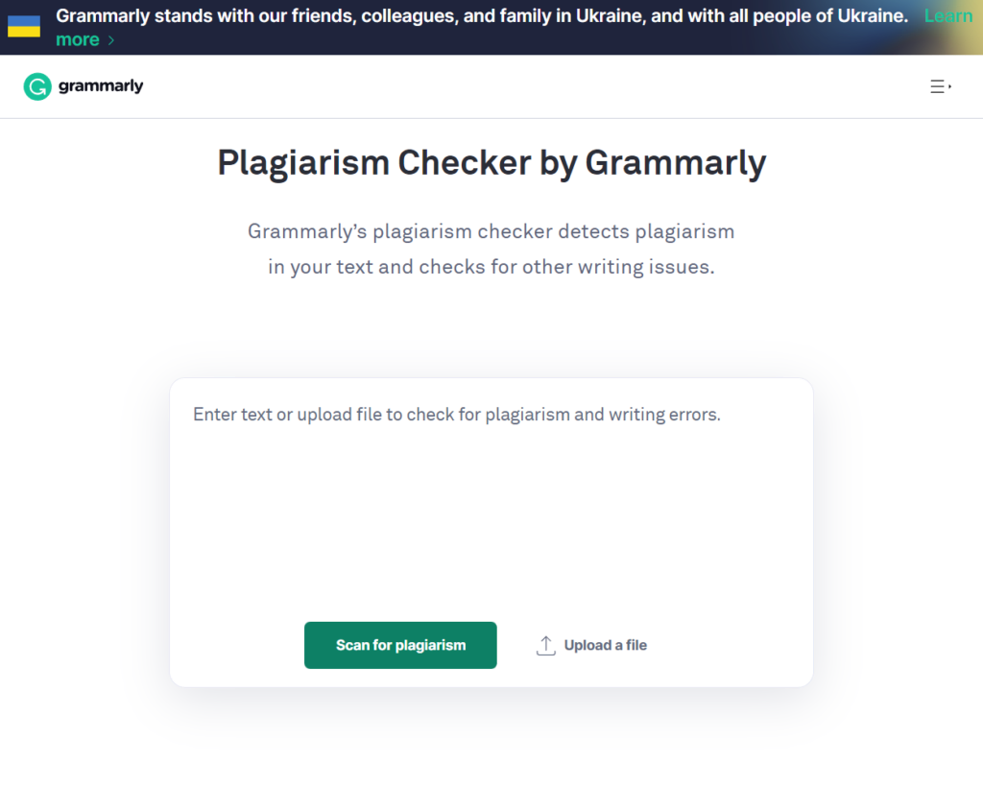The height and width of the screenshot is (786, 983).
Task: Select the grammarly wordmark in the header
Action: 100,86
